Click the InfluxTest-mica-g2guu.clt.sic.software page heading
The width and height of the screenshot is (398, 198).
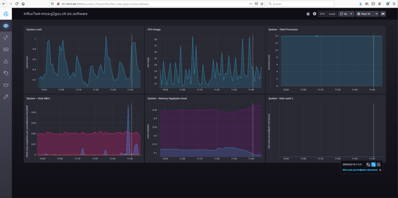point(56,14)
